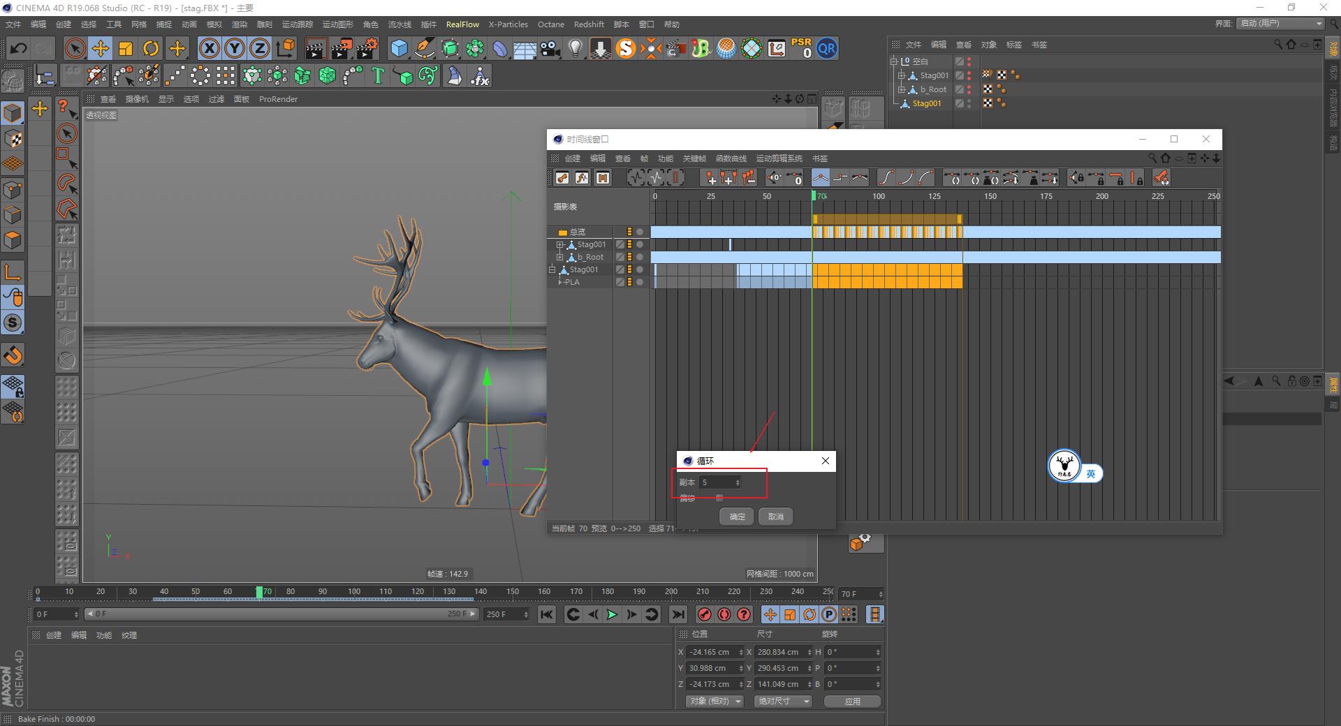Click the PSR coordinates icon

pos(800,48)
